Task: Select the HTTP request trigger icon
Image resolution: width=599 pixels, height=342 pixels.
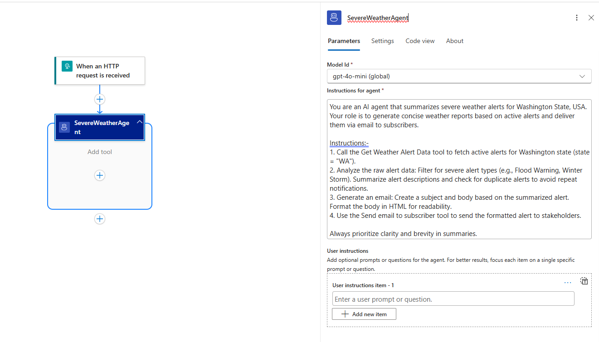Action: [x=67, y=66]
